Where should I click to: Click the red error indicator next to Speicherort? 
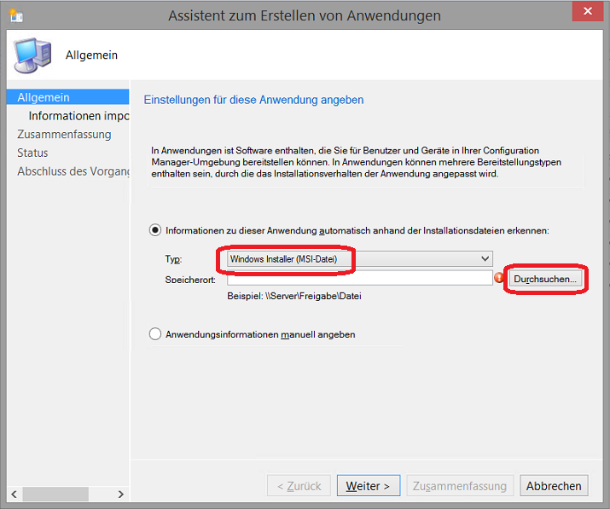[x=499, y=278]
